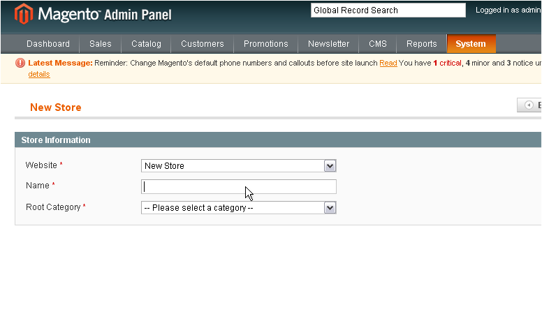542x314 pixels.
Task: Click the Magento logo icon
Action: pyautogui.click(x=24, y=14)
